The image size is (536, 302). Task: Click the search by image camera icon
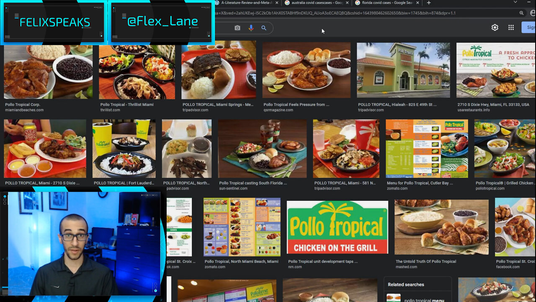pyautogui.click(x=237, y=28)
